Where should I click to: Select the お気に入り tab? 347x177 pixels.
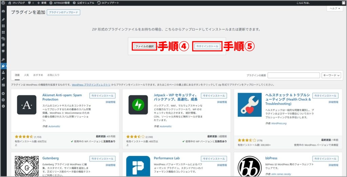click(x=53, y=75)
